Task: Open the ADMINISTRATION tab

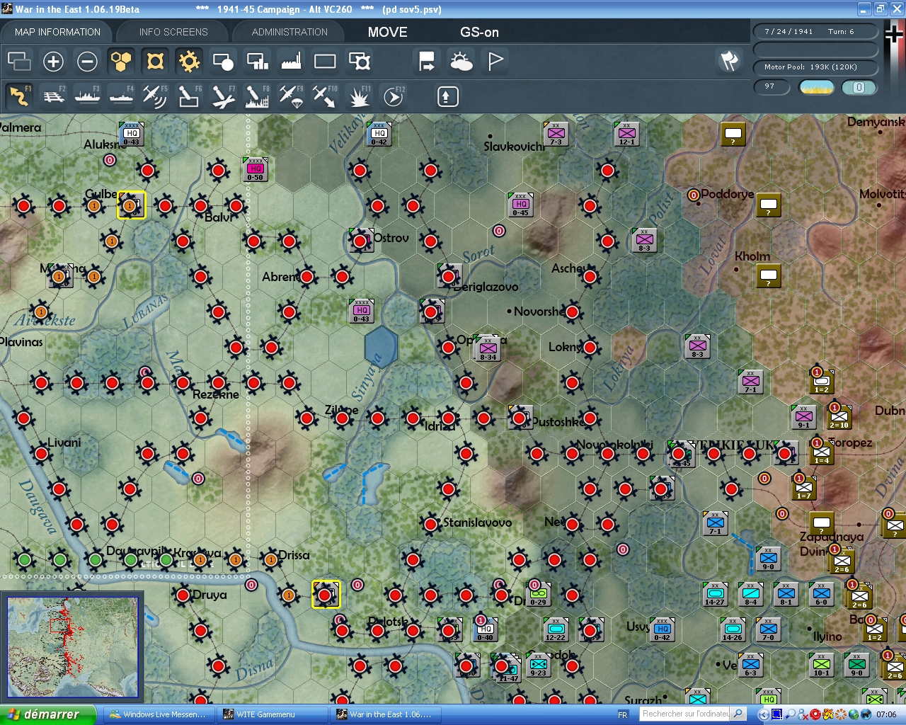Action: click(x=289, y=32)
